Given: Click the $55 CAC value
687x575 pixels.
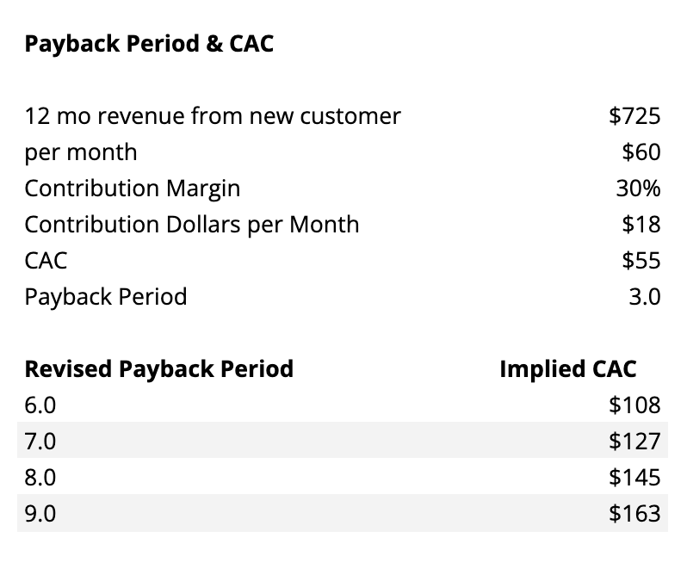Looking at the screenshot, I should 641,261.
